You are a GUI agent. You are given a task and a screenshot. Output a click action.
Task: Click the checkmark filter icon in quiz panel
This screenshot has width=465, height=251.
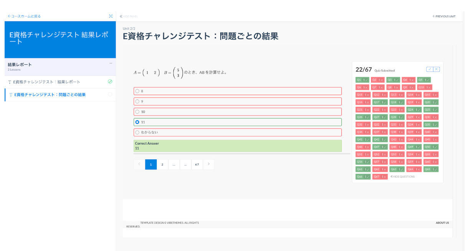(x=430, y=69)
